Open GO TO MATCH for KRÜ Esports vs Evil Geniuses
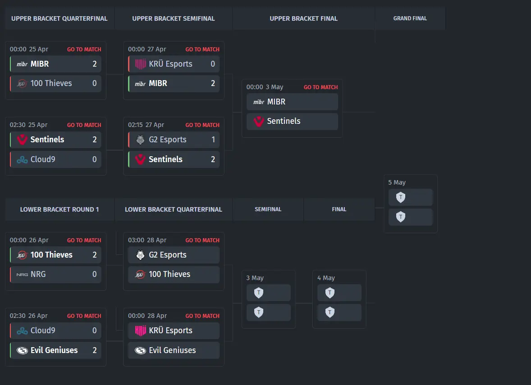531x385 pixels. click(202, 316)
